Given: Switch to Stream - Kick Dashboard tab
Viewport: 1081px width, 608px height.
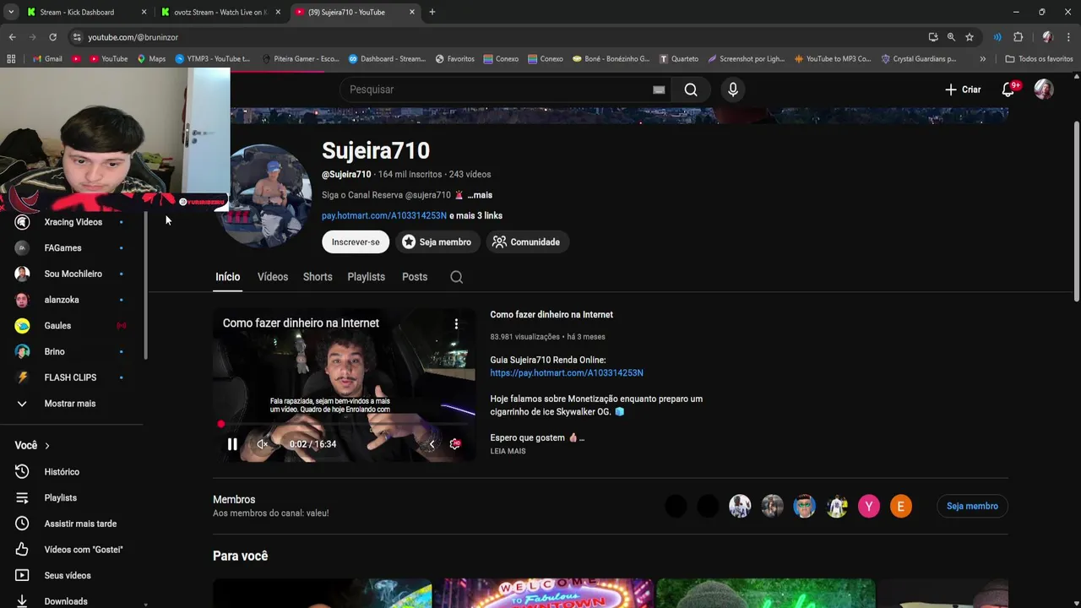Looking at the screenshot, I should (x=85, y=12).
